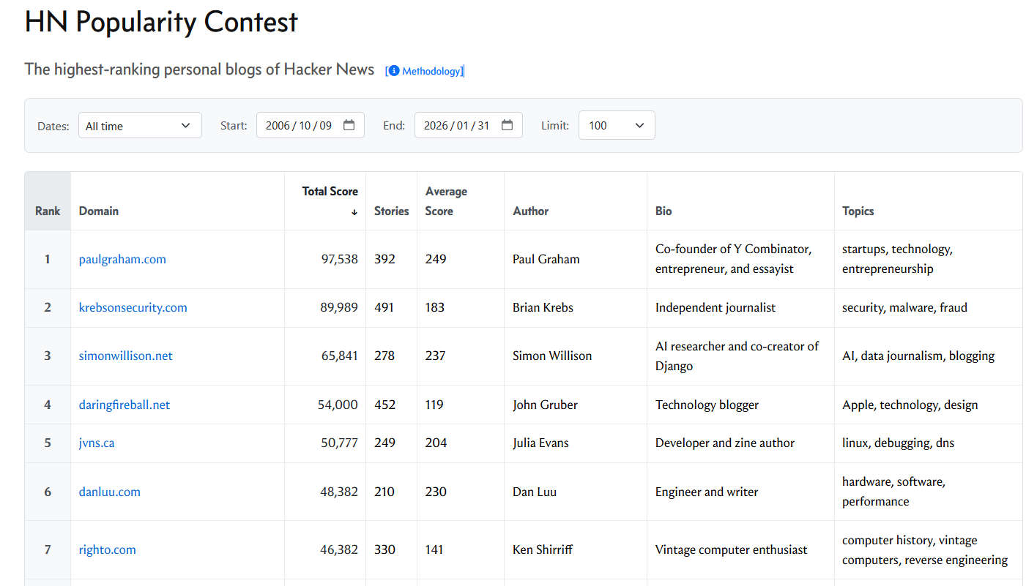Click the topics 'AI, data journalism, blogging'

point(918,356)
